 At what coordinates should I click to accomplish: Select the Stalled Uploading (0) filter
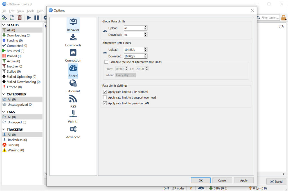pyautogui.click(x=19, y=77)
